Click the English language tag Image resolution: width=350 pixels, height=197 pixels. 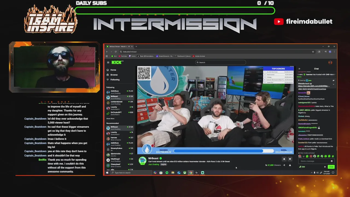[x=163, y=164]
